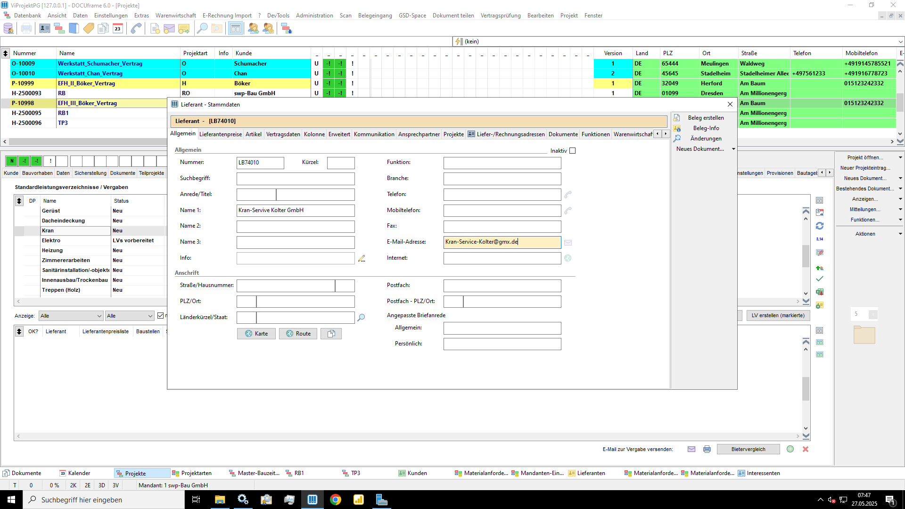Click Änderungen in Lieferant dialog

[706, 139]
